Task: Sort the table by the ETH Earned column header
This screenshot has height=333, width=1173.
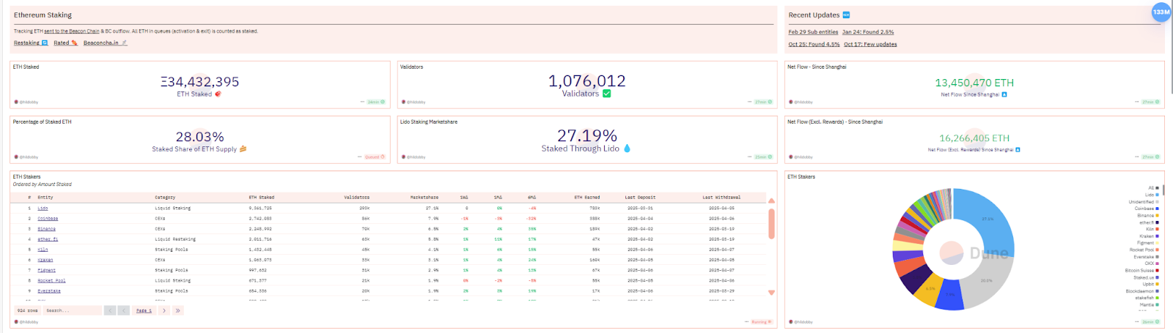Action: (586, 198)
